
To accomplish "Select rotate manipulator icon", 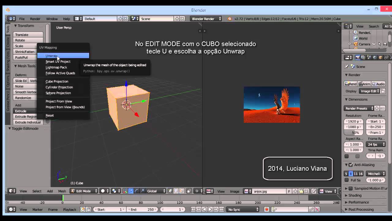I will coord(137,191).
